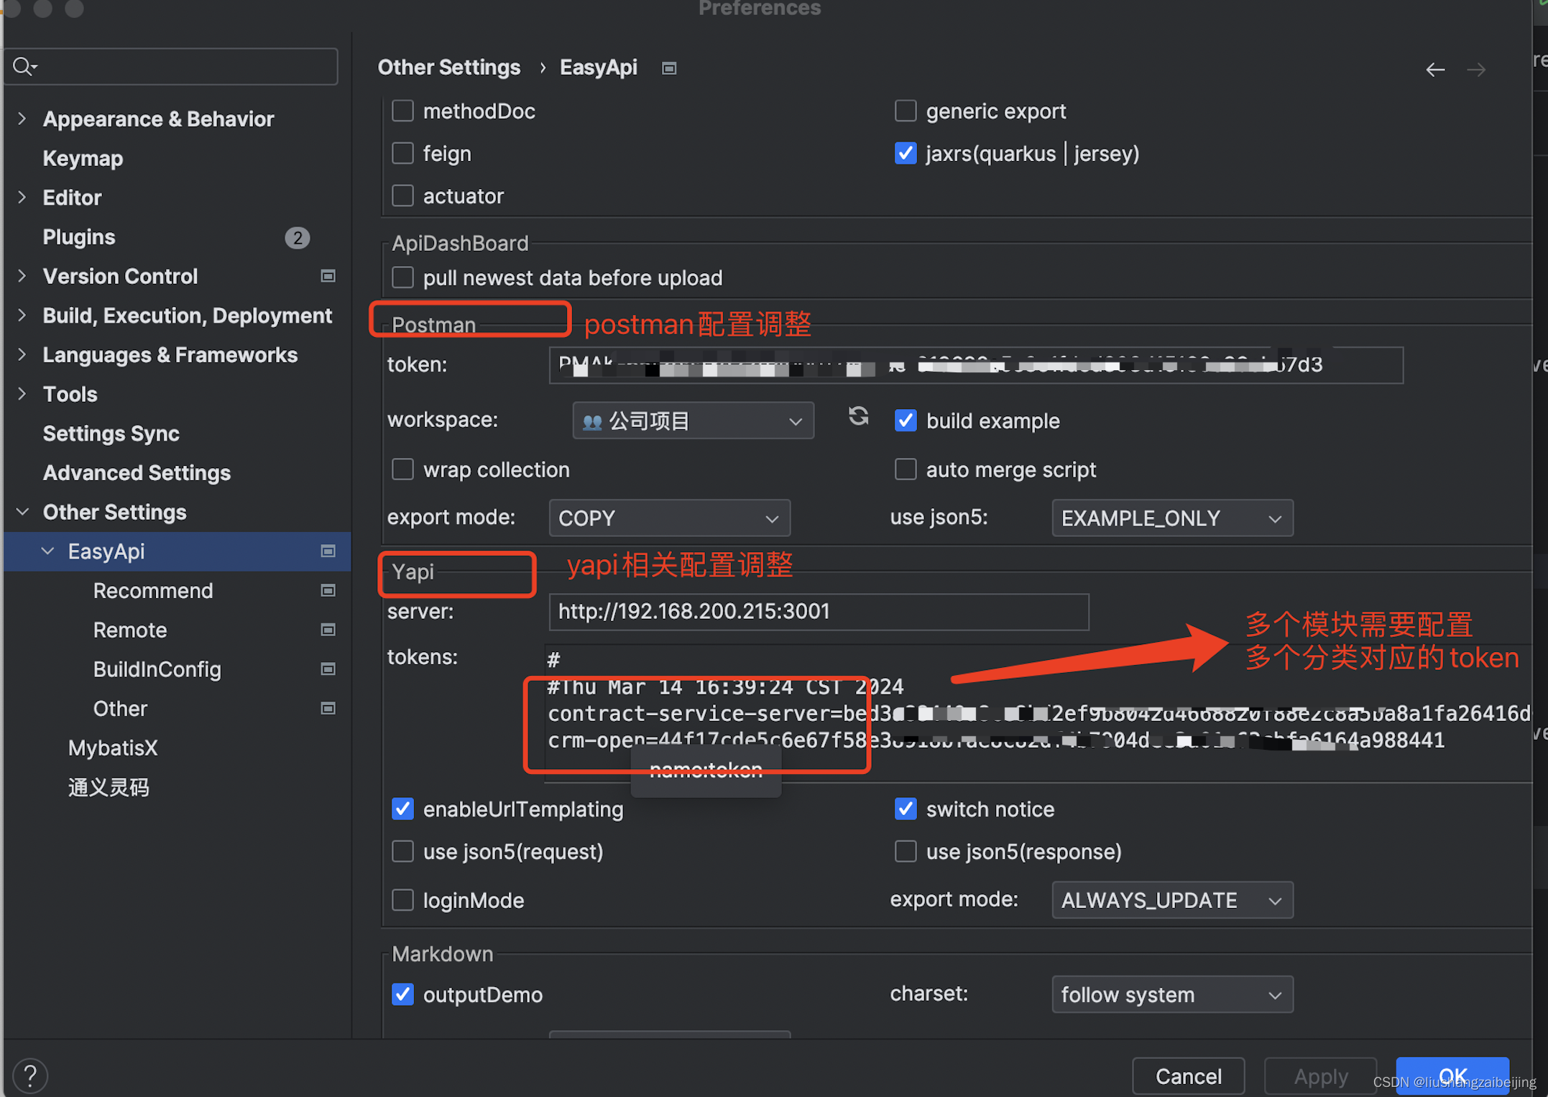Click the Apply button
The width and height of the screenshot is (1548, 1097).
pos(1320,1076)
